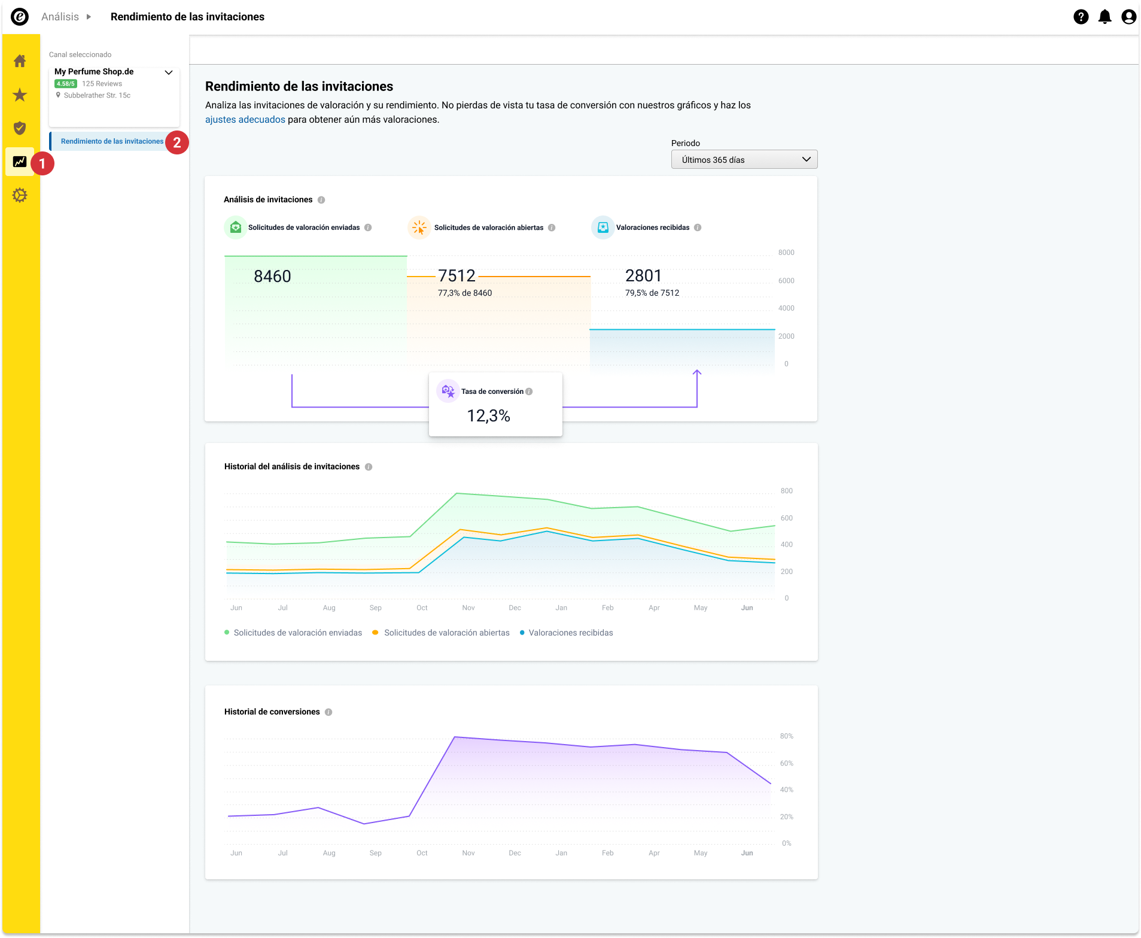
Task: Open the star Reviews sidebar icon
Action: 20,95
